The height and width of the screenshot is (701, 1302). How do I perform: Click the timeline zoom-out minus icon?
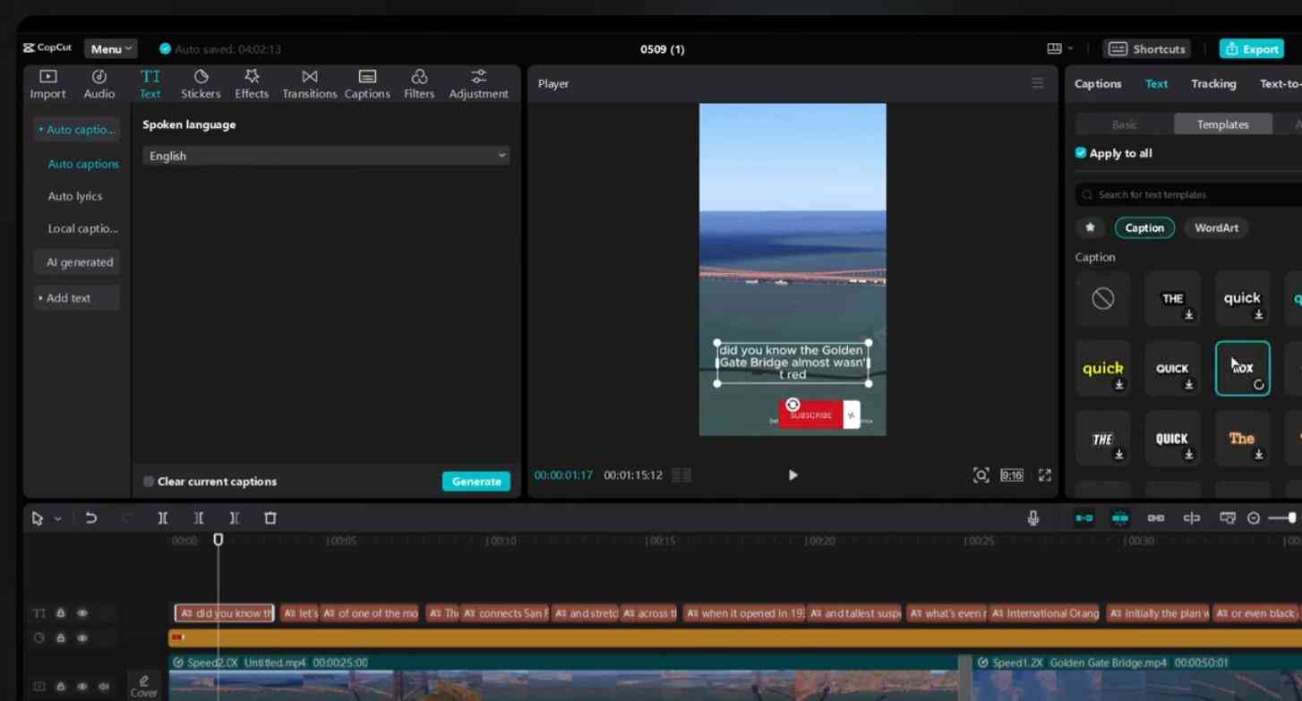pyautogui.click(x=1253, y=518)
